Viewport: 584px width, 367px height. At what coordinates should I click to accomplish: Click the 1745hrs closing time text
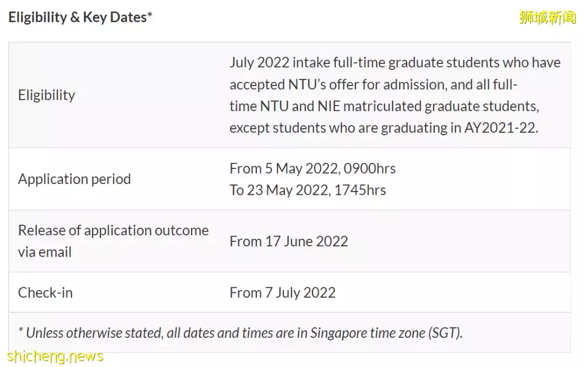pyautogui.click(x=360, y=190)
